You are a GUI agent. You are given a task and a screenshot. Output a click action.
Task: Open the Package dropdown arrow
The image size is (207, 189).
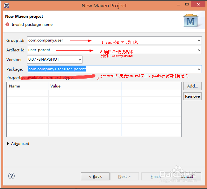(199, 69)
